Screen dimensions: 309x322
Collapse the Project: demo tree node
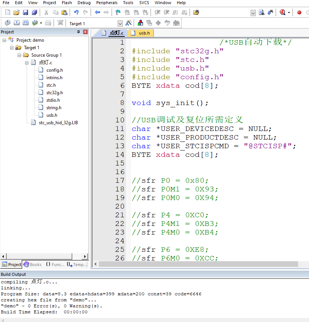(4, 40)
